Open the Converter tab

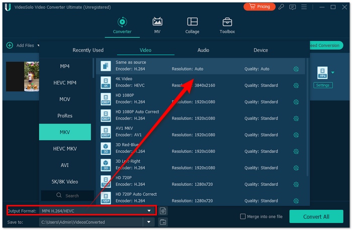point(122,25)
